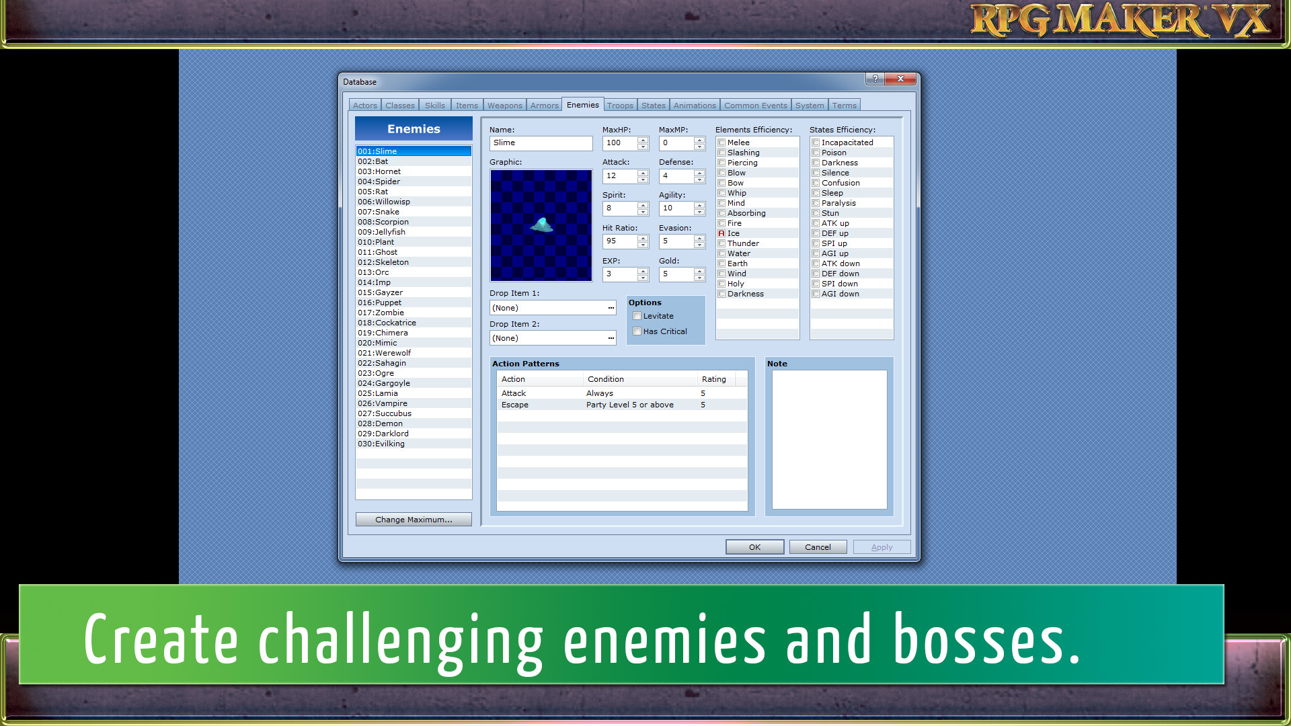Click the System tab icon
The height and width of the screenshot is (726, 1291).
(x=809, y=105)
